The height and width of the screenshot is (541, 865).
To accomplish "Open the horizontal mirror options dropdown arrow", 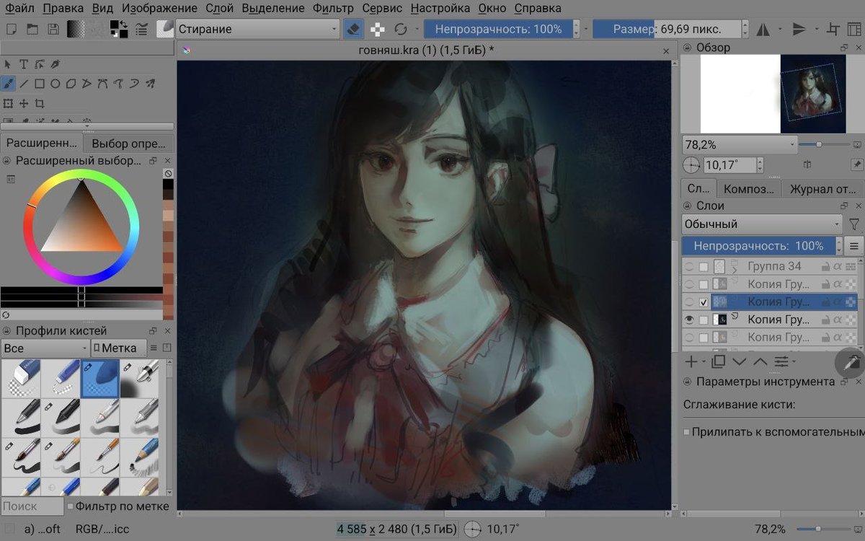I will pos(781,29).
